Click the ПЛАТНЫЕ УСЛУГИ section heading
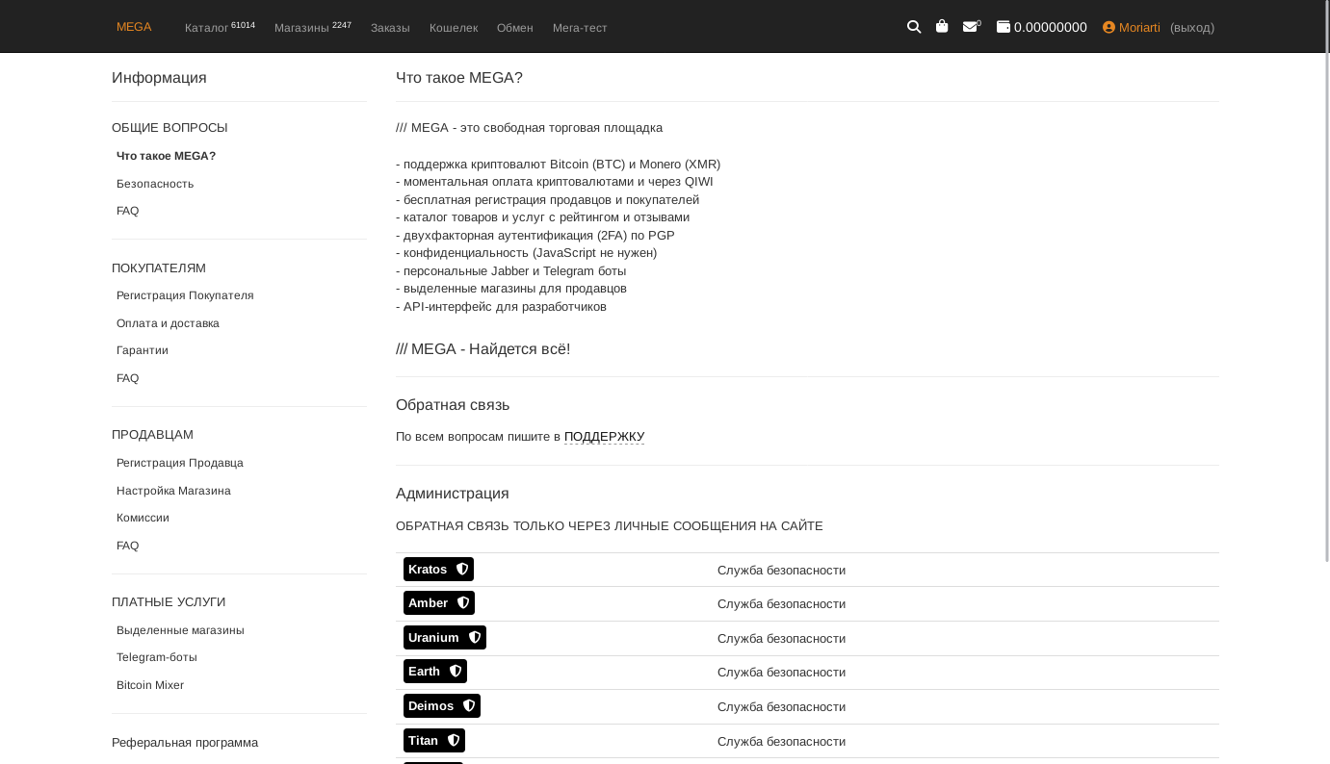The image size is (1330, 764). point(169,602)
